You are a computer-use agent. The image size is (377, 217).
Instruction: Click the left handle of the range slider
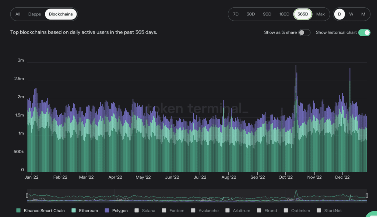(27, 196)
